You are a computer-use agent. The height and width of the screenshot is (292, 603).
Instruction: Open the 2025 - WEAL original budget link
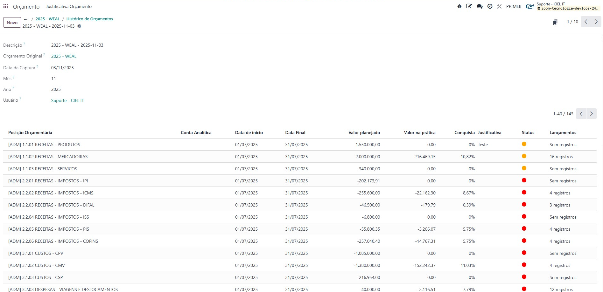pos(64,56)
